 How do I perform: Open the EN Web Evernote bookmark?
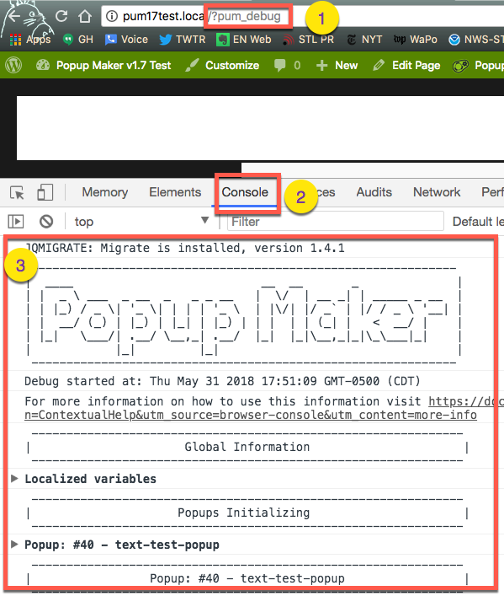coord(244,40)
